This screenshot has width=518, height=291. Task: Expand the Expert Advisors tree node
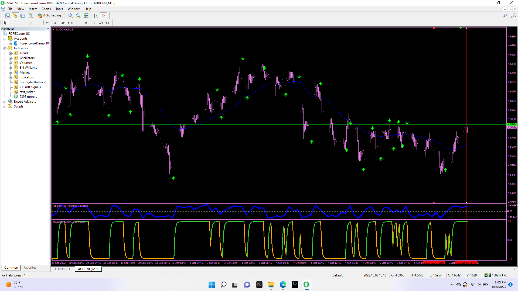point(5,102)
